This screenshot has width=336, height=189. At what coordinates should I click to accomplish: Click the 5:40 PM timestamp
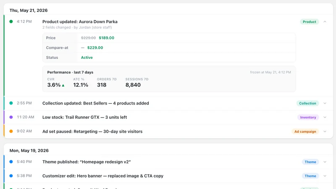click(24, 162)
